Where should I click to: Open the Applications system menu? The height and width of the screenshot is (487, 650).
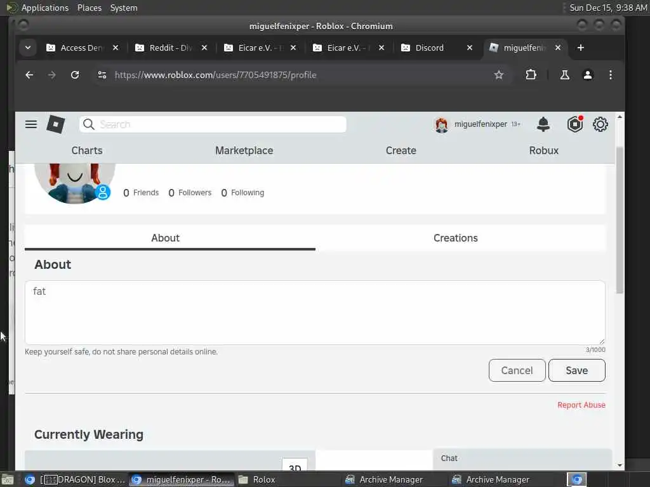45,8
